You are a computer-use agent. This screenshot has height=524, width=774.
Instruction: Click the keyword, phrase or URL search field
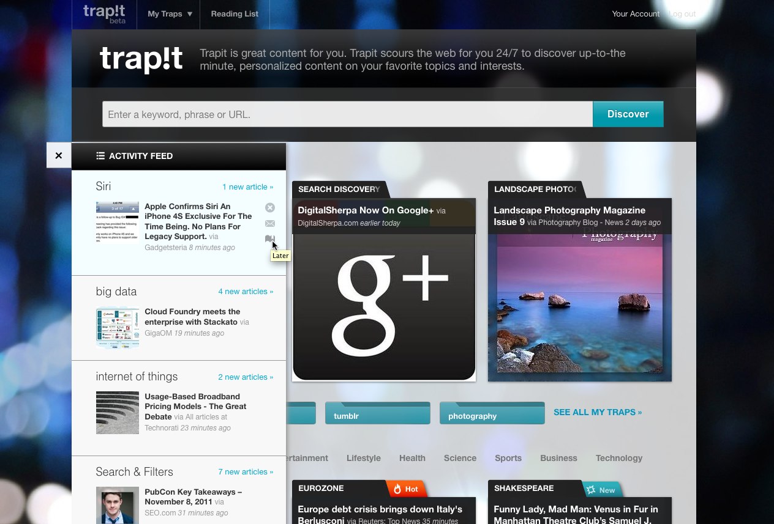coord(347,114)
